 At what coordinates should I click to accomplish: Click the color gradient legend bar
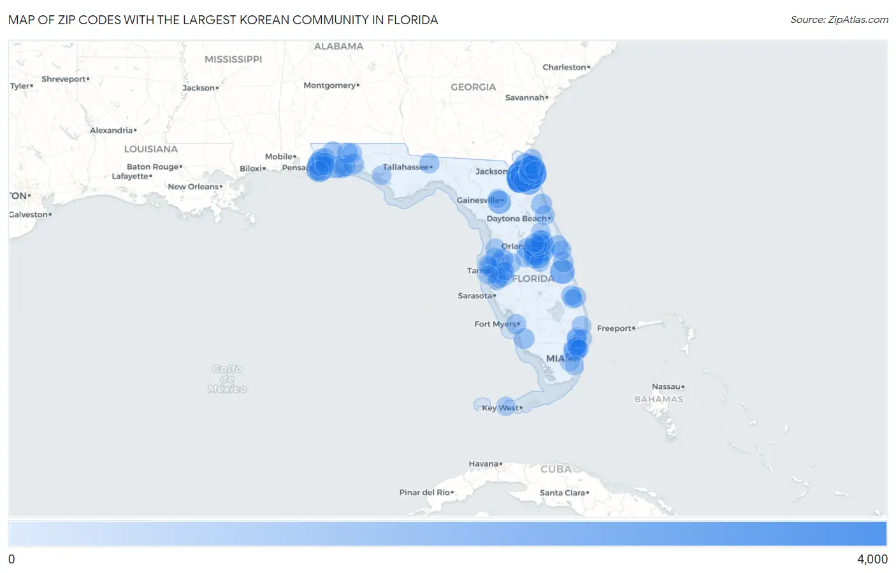click(447, 534)
